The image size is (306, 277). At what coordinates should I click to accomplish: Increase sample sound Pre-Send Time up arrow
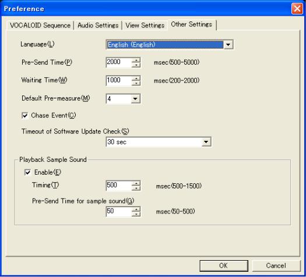(136, 209)
